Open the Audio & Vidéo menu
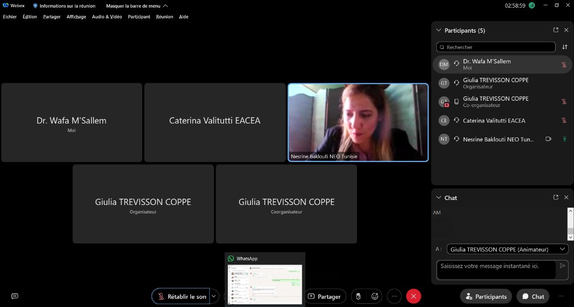 coord(107,17)
